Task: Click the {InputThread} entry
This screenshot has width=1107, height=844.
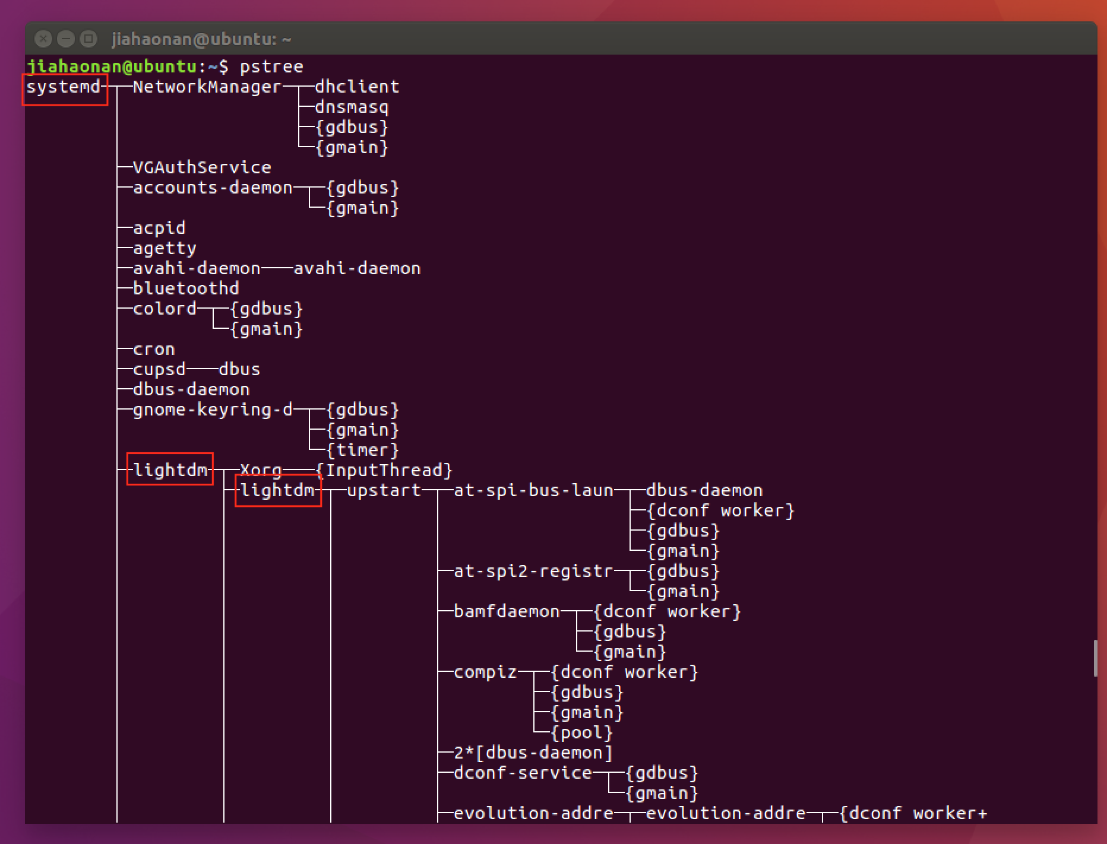Action: [x=384, y=470]
